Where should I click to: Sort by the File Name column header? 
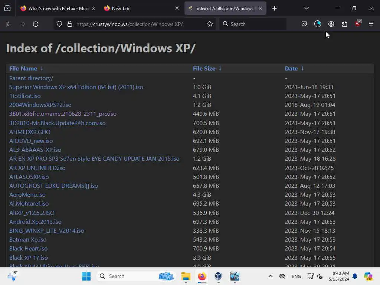23,69
